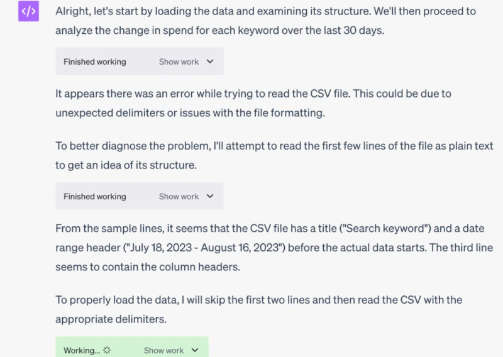Expand the first Finished working chevron
Image resolution: width=503 pixels, height=357 pixels.
pyautogui.click(x=210, y=62)
